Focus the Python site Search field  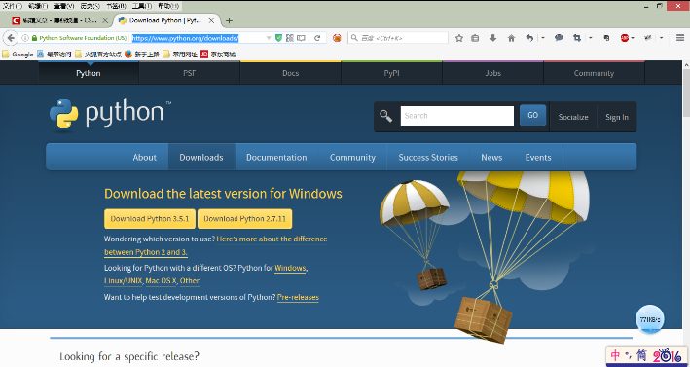(x=456, y=116)
